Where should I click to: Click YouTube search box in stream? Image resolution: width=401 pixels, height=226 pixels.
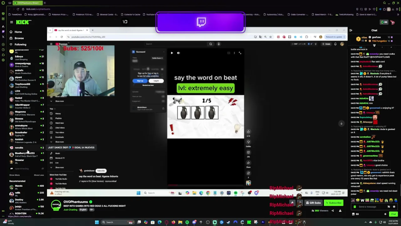[175, 44]
